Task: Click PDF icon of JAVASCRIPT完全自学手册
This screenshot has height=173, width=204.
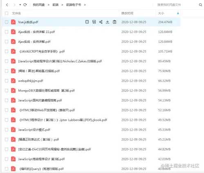Action: point(13,51)
